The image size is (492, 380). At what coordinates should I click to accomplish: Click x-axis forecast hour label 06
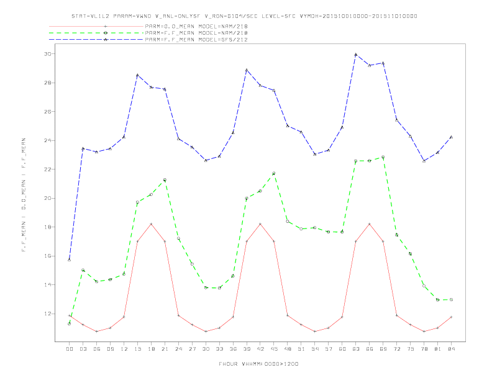tap(97, 349)
